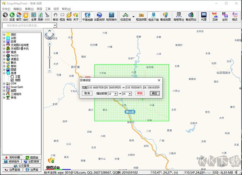Click the 刷新 refresh toolbar icon
This screenshot has height=175, width=242.
coord(40,16)
